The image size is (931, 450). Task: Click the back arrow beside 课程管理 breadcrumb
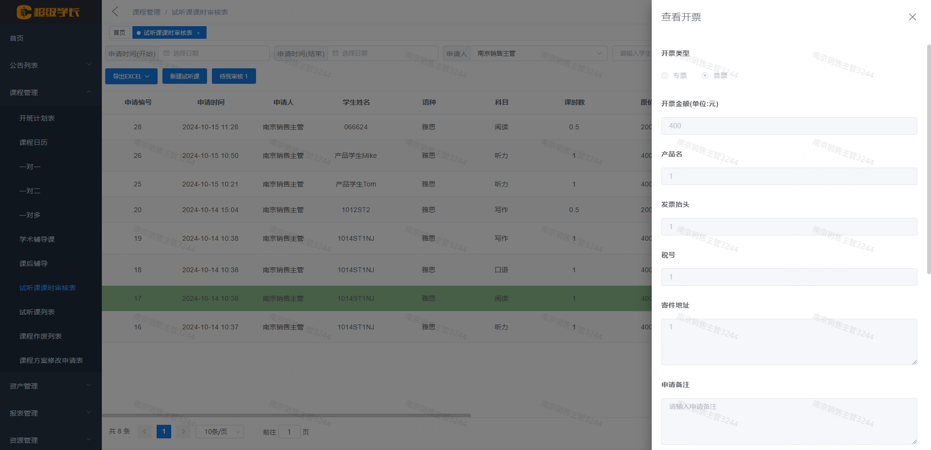coord(114,12)
